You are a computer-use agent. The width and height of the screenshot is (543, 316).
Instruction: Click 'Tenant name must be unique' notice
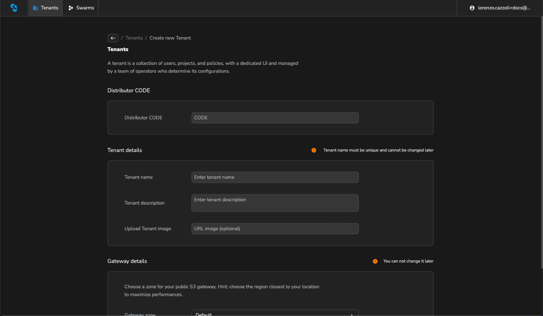pyautogui.click(x=378, y=150)
